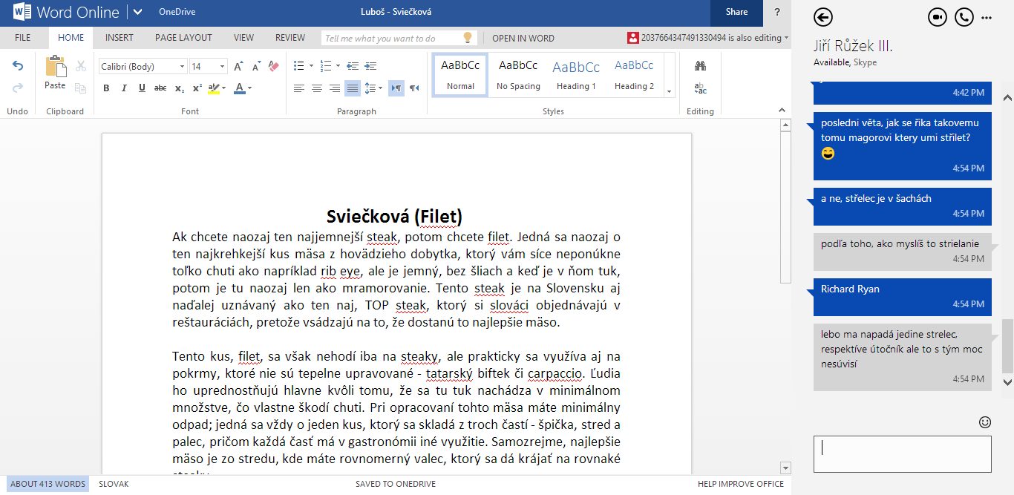Click OPEN IN WORD
Screen dimensions: 1014x495
(x=523, y=38)
